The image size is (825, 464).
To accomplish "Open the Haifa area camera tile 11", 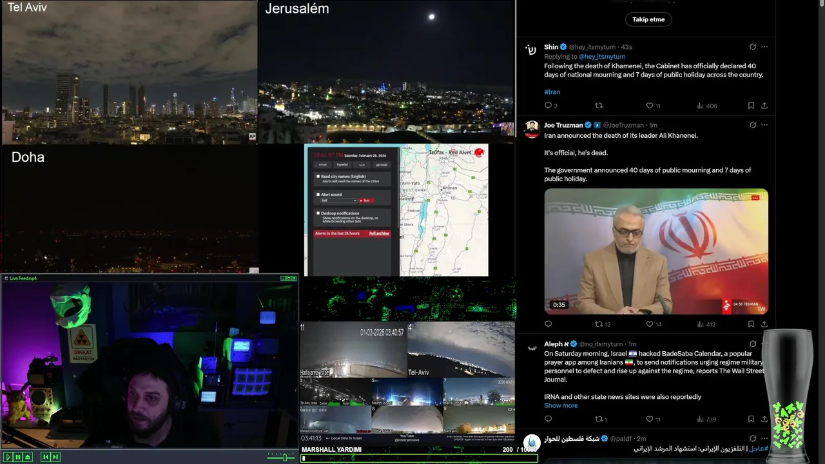I will tap(353, 350).
